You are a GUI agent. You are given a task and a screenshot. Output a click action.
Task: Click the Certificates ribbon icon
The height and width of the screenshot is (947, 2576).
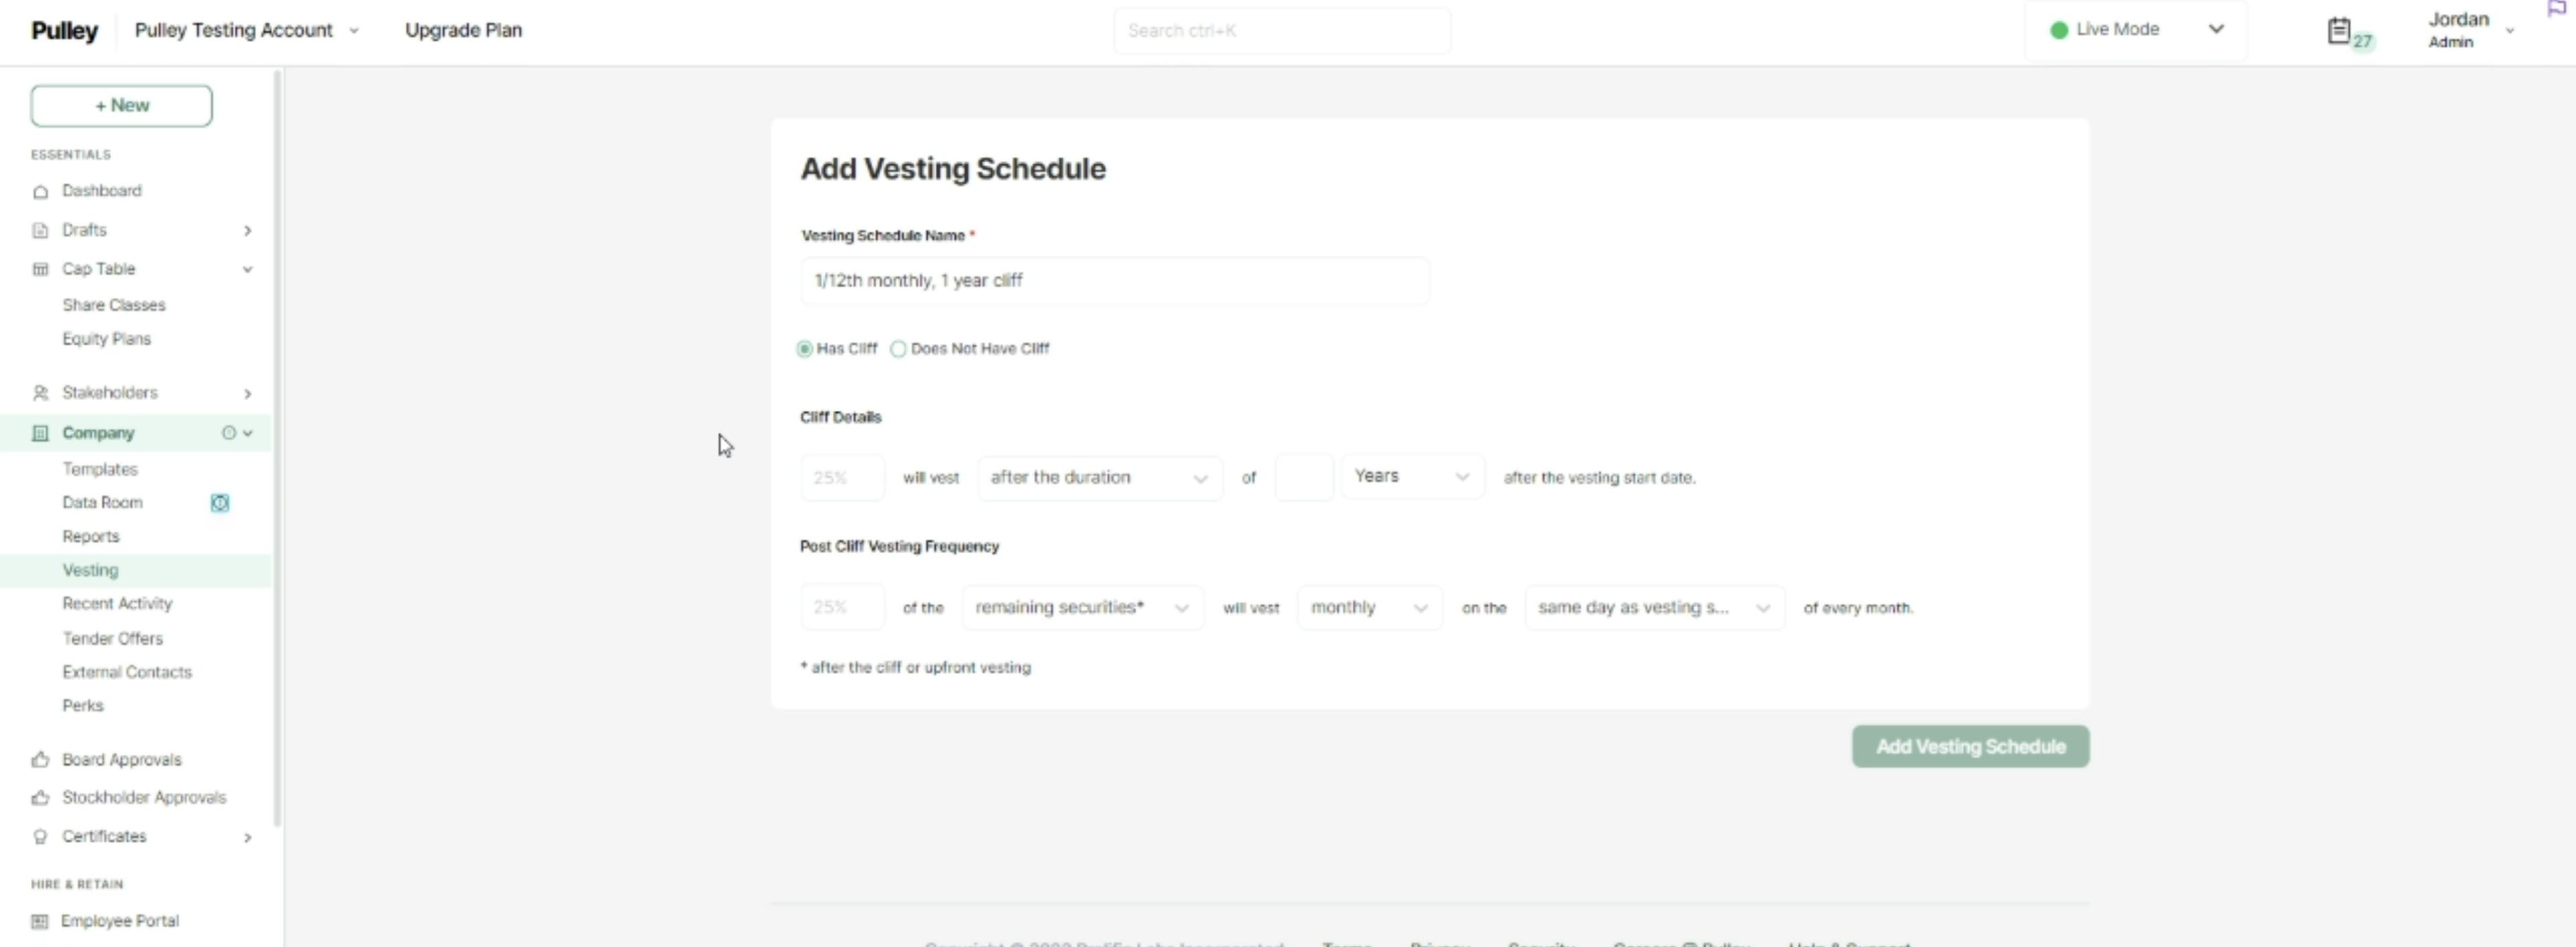coord(40,837)
